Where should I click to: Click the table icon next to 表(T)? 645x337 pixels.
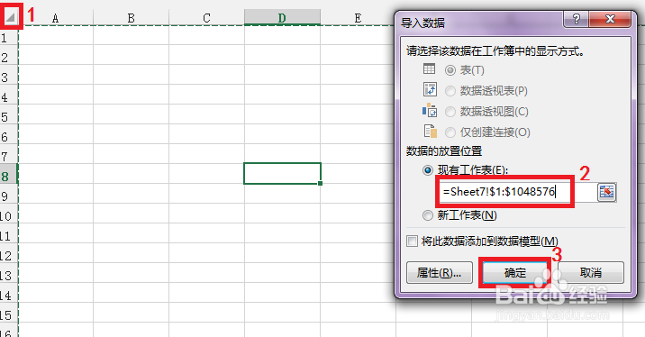429,68
